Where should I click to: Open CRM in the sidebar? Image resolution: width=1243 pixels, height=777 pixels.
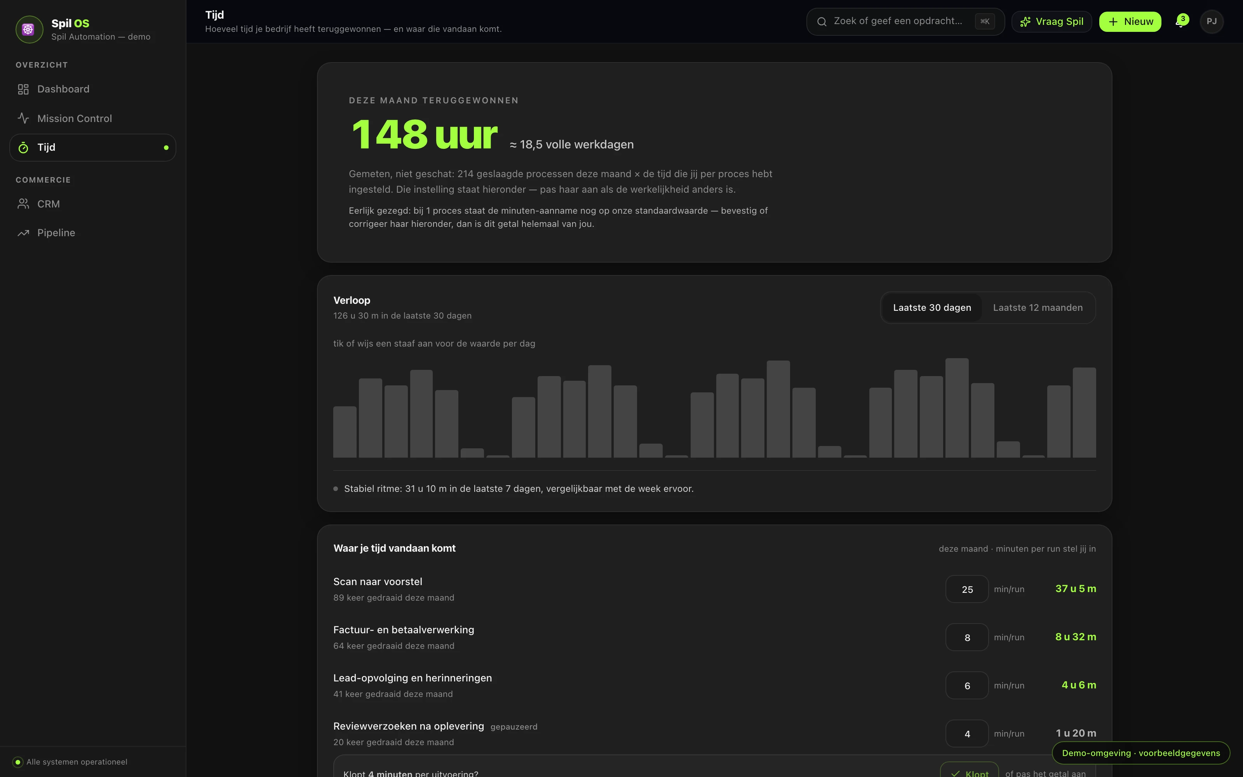point(92,204)
